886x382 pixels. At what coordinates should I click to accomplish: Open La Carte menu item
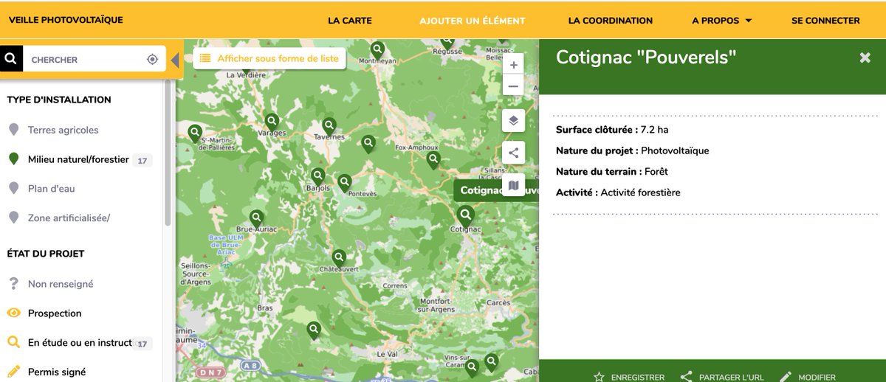click(350, 21)
